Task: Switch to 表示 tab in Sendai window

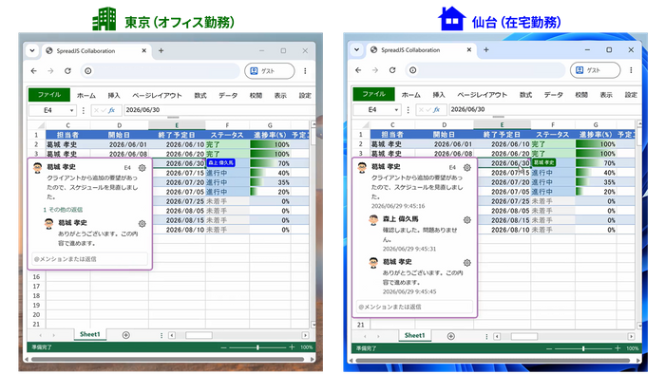Action: [606, 95]
